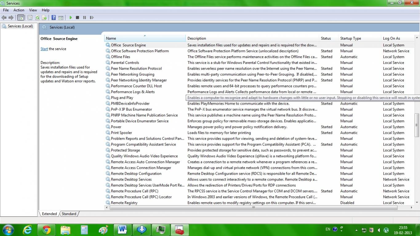Viewport: 420px width, 236px height.
Task: Open the Action menu
Action: coord(19,10)
